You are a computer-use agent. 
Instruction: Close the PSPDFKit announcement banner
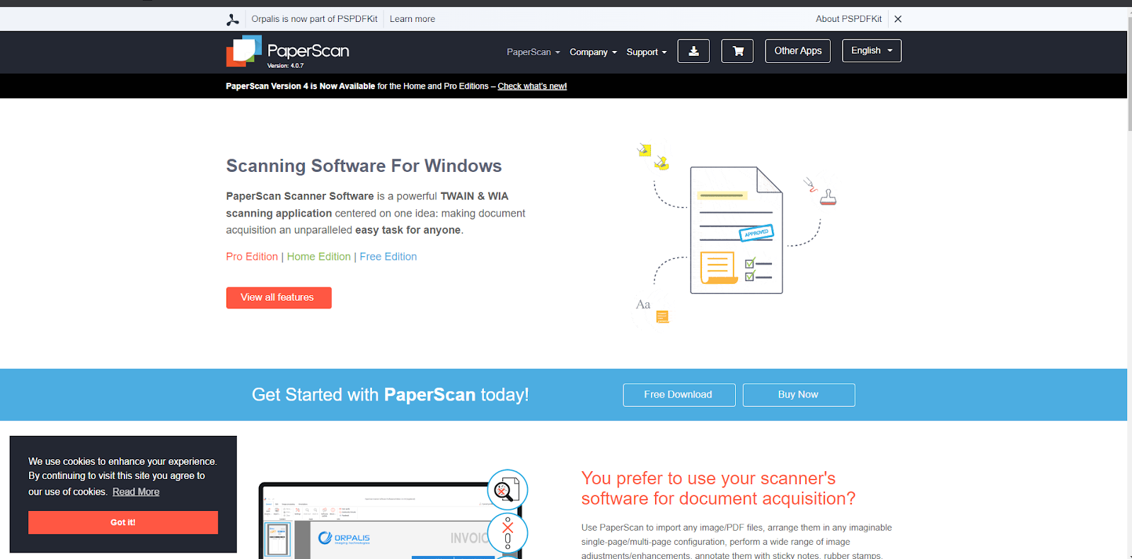(898, 19)
